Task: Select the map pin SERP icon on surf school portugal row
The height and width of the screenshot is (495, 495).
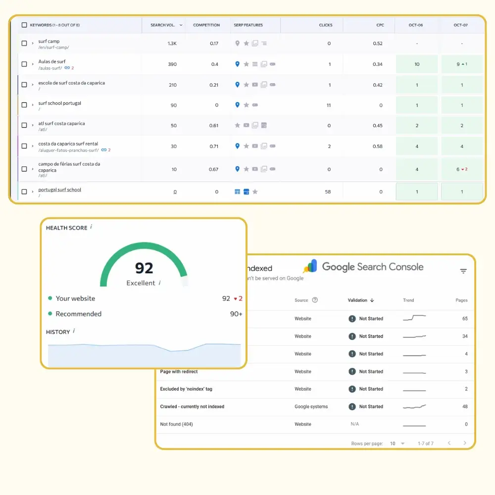Action: 238,104
